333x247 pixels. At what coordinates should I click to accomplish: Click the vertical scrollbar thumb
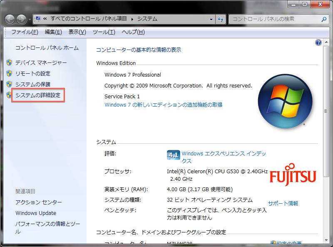pyautogui.click(x=326, y=111)
